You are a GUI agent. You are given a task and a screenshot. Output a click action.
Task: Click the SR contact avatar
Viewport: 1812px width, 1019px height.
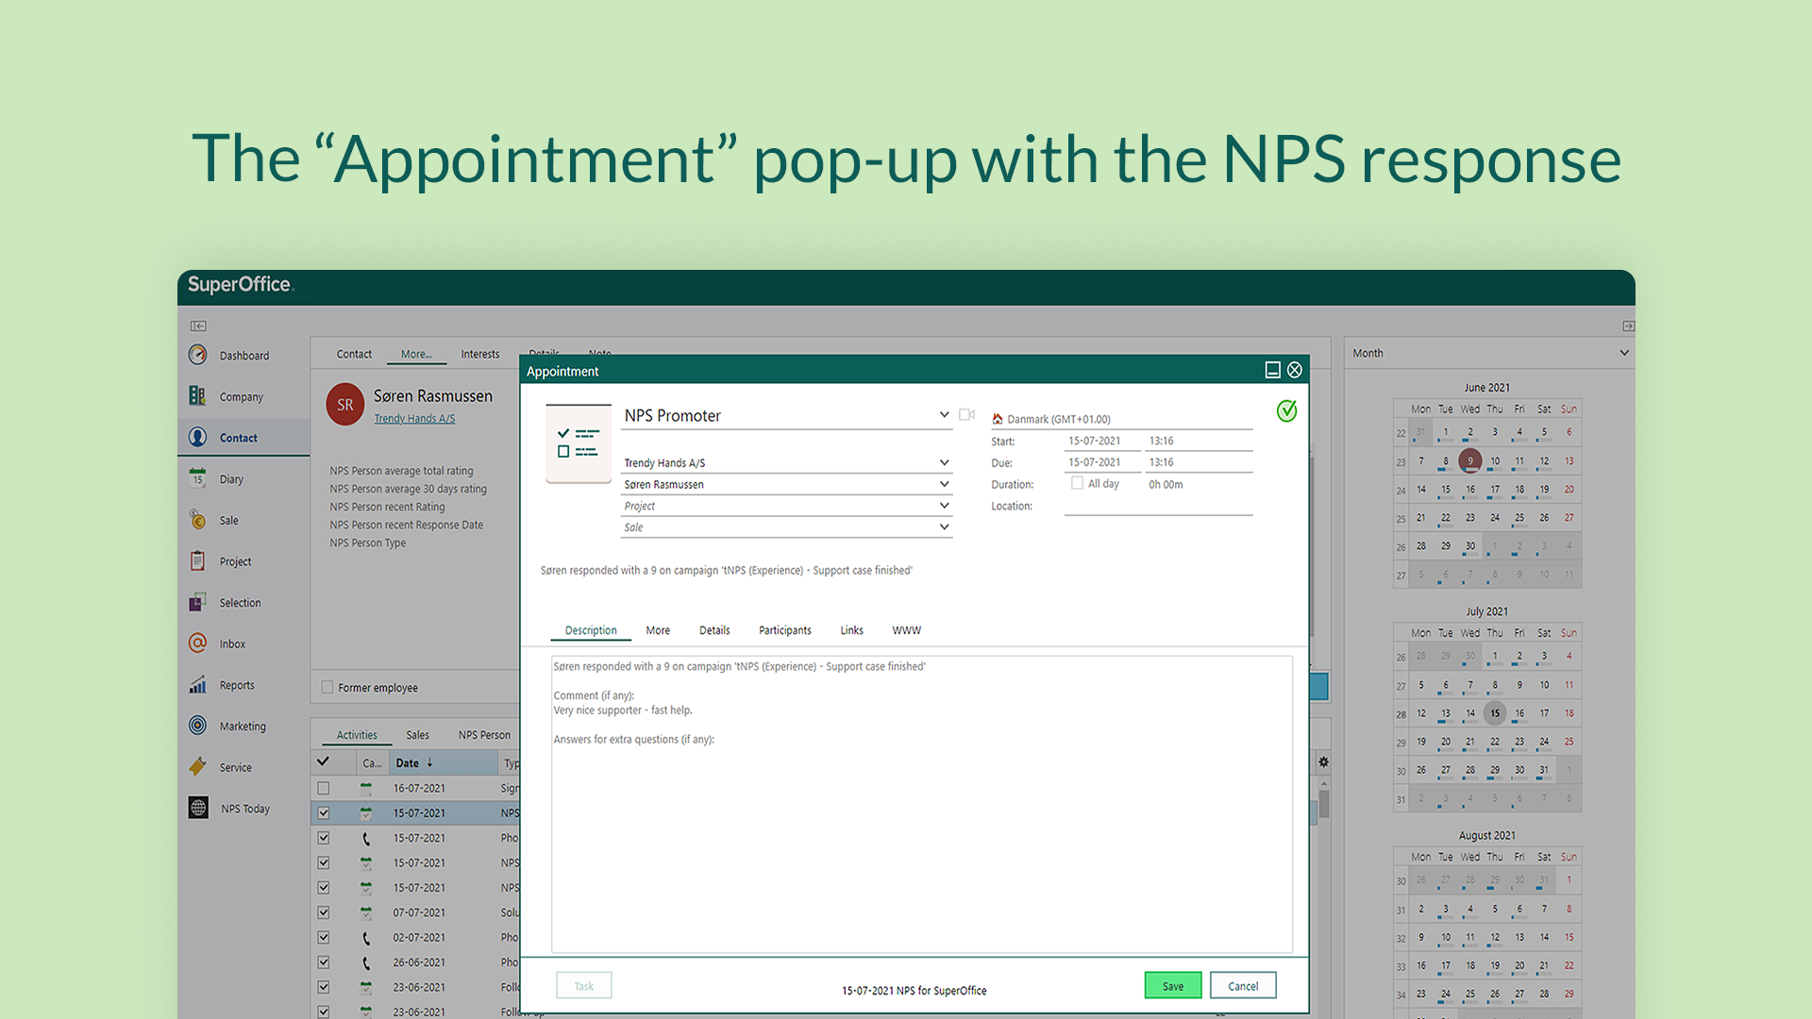pyautogui.click(x=345, y=405)
